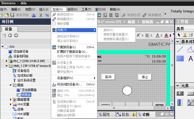Collapse the HMI_1 TP 177B node
Viewport: 194px width, 119px height.
click(7, 66)
